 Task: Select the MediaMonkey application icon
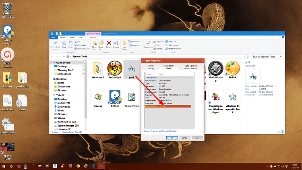pyautogui.click(x=216, y=68)
